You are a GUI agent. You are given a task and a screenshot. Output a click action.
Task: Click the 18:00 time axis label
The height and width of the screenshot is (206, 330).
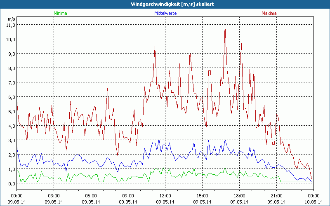pyautogui.click(x=239, y=195)
